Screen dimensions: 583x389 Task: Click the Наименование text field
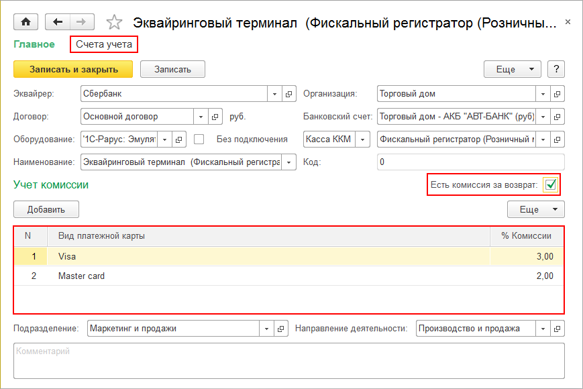click(x=181, y=162)
